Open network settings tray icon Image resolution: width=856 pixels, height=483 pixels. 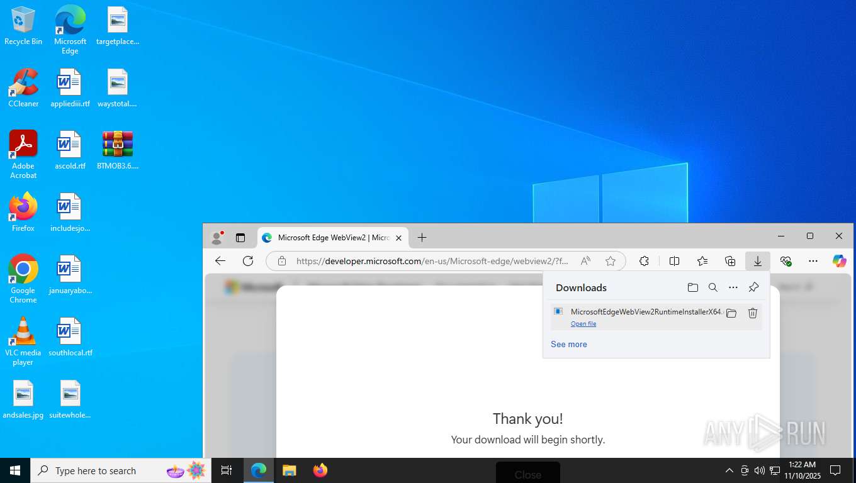[x=775, y=470]
